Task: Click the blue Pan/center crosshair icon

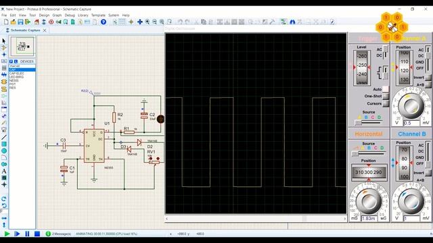Action: [140, 22]
